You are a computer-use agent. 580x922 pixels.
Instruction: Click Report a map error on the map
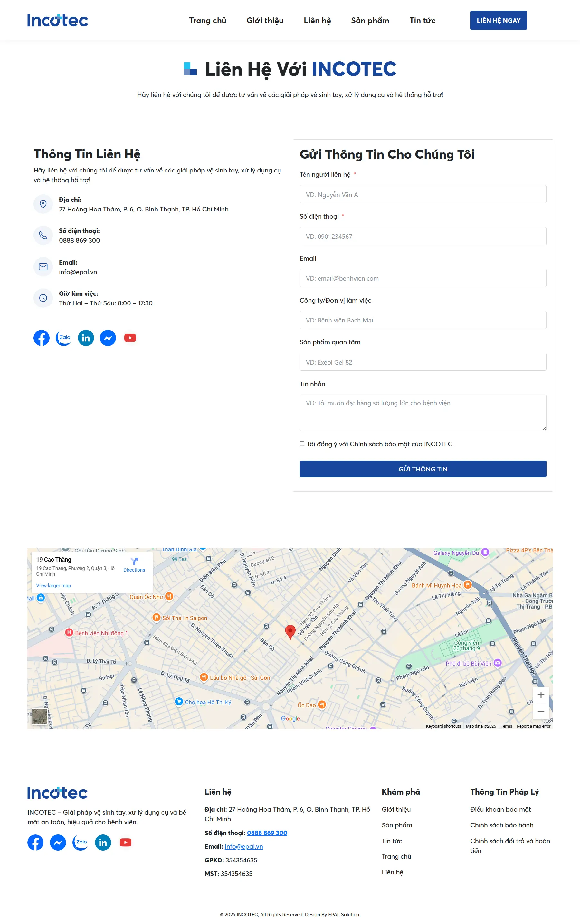coord(534,726)
